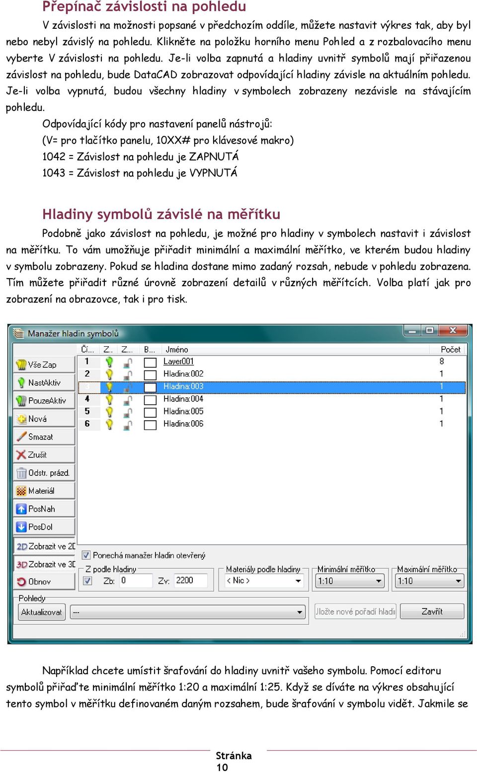477x772 pixels.
Task: Move layer up with PosNah
Action: coord(44,509)
